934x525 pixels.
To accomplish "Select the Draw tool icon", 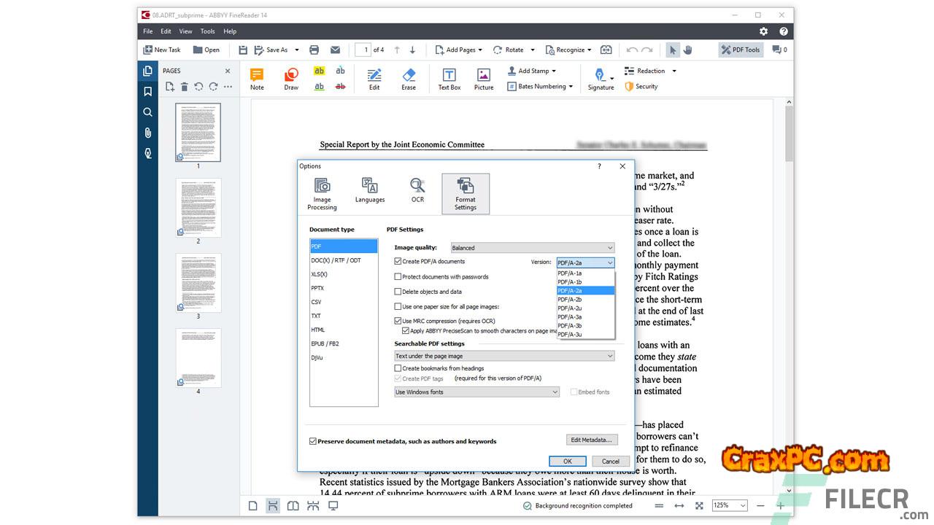I will [x=291, y=79].
